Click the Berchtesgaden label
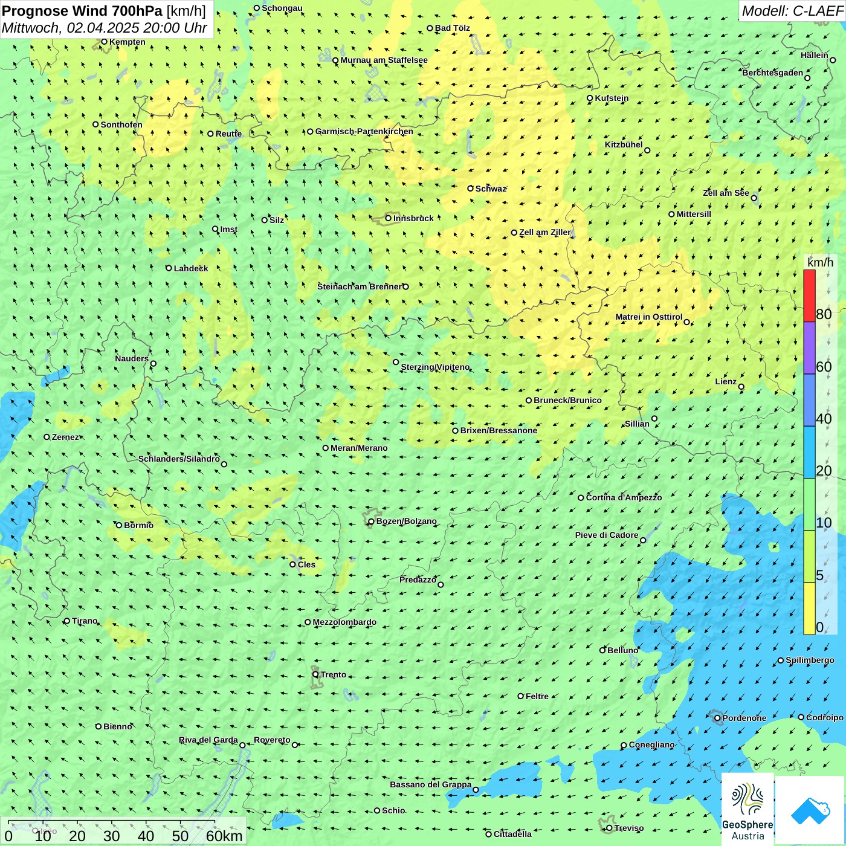 coord(772,73)
